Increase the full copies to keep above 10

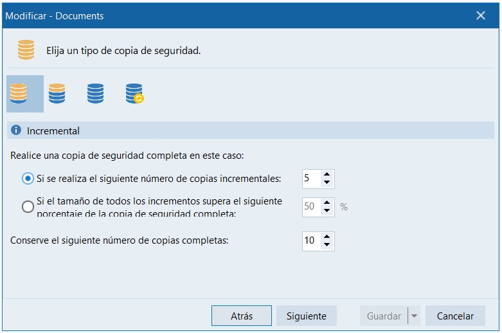pyautogui.click(x=327, y=237)
